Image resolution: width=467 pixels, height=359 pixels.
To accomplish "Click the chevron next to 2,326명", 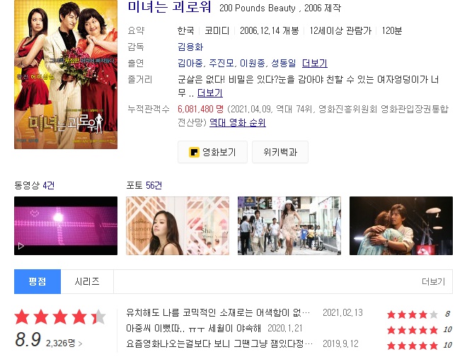I will pyautogui.click(x=80, y=344).
